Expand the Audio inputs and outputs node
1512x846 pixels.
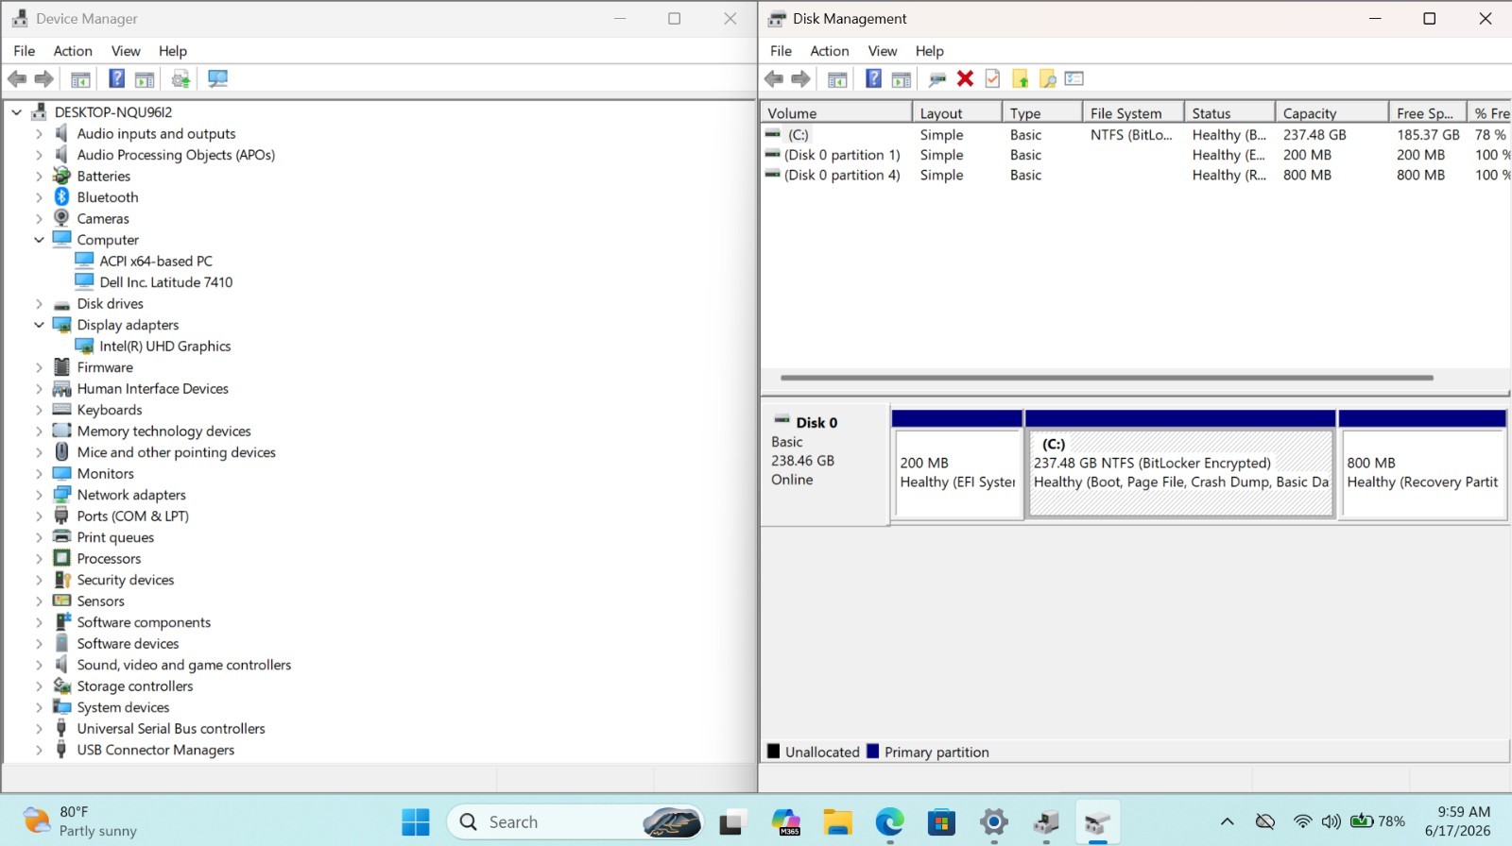39,134
